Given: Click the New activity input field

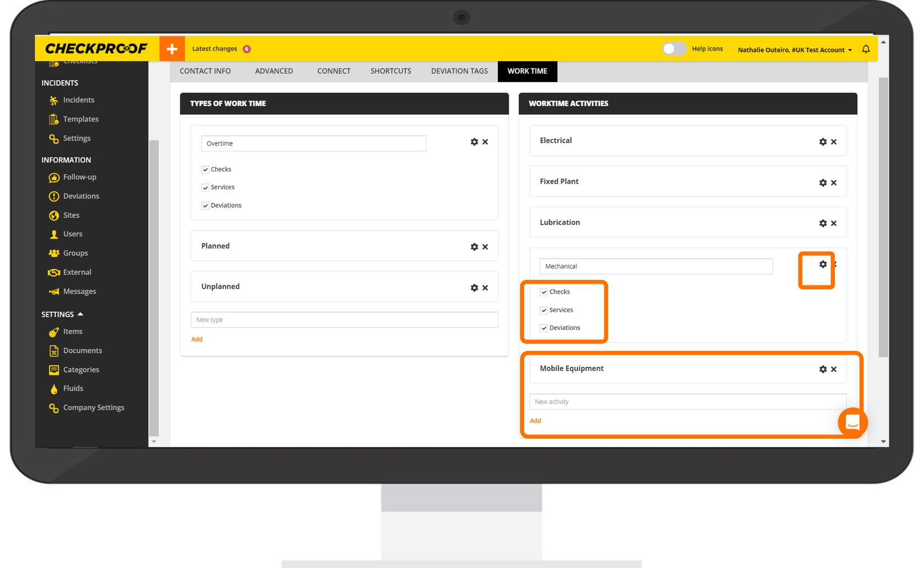Looking at the screenshot, I should [x=687, y=402].
